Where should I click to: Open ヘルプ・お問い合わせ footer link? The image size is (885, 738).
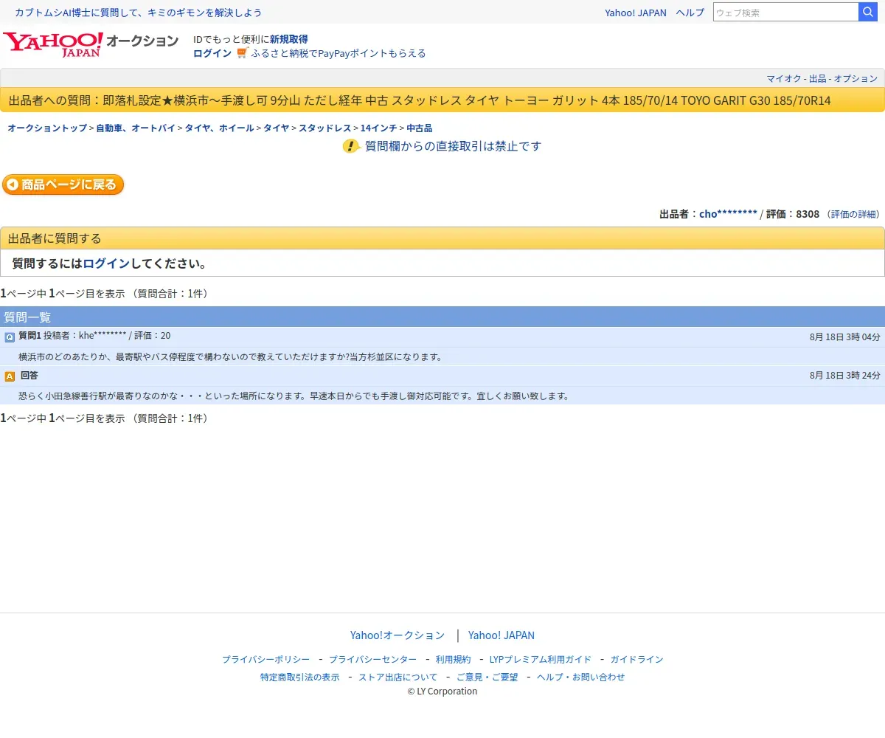click(x=580, y=677)
